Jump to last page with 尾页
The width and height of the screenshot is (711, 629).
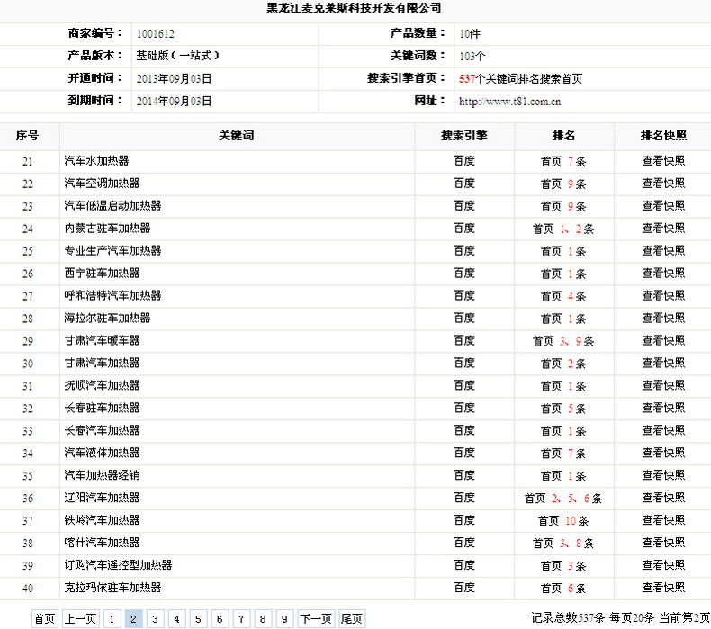tap(352, 618)
